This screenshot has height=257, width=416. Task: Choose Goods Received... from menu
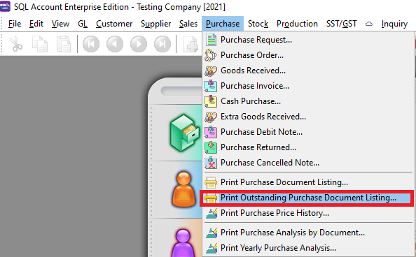pyautogui.click(x=307, y=71)
